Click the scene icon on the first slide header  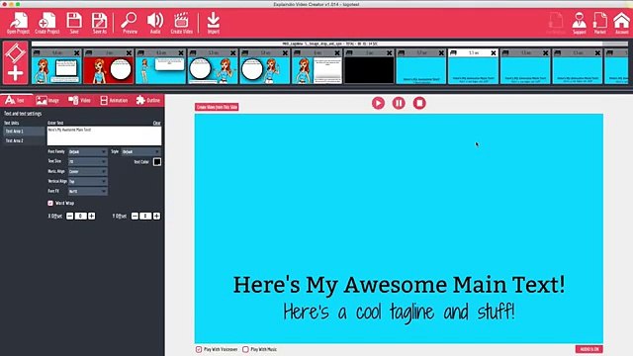(x=37, y=52)
